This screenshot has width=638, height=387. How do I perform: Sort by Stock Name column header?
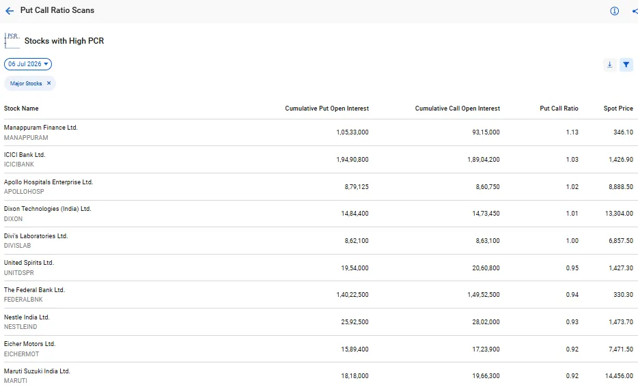tap(21, 109)
